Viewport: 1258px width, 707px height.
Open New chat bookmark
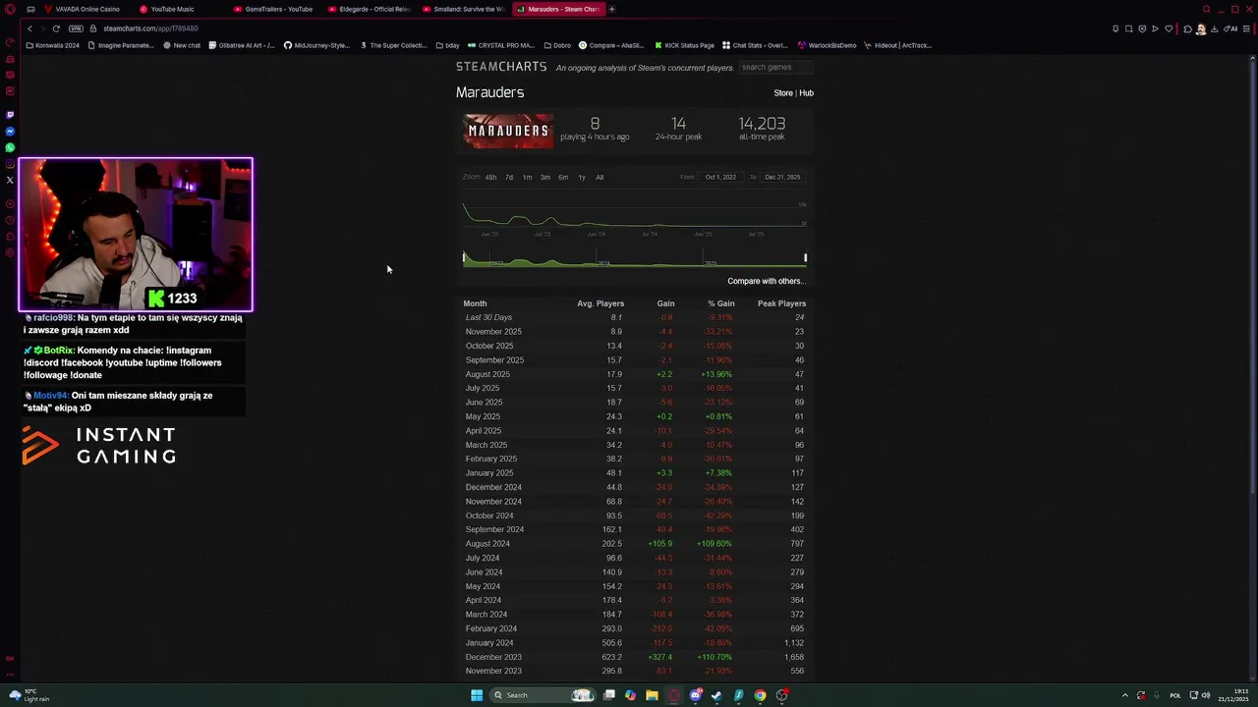tap(182, 45)
